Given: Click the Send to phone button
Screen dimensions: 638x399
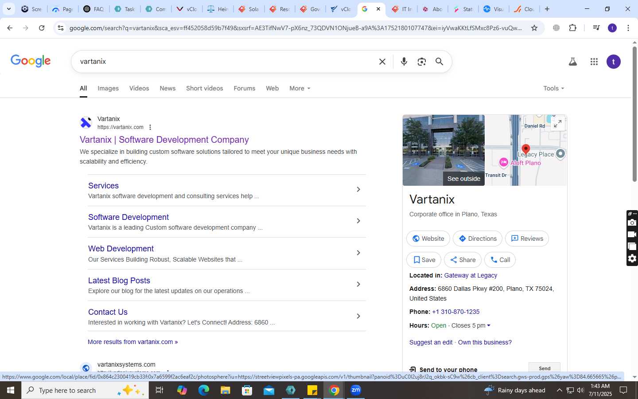Looking at the screenshot, I should point(545,368).
